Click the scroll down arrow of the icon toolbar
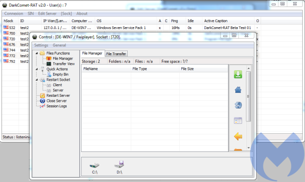The width and height of the screenshot is (305, 182). tap(248, 148)
